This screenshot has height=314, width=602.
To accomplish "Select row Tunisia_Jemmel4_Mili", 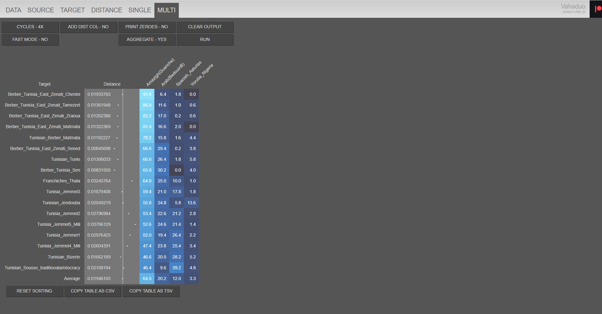I will [x=59, y=246].
